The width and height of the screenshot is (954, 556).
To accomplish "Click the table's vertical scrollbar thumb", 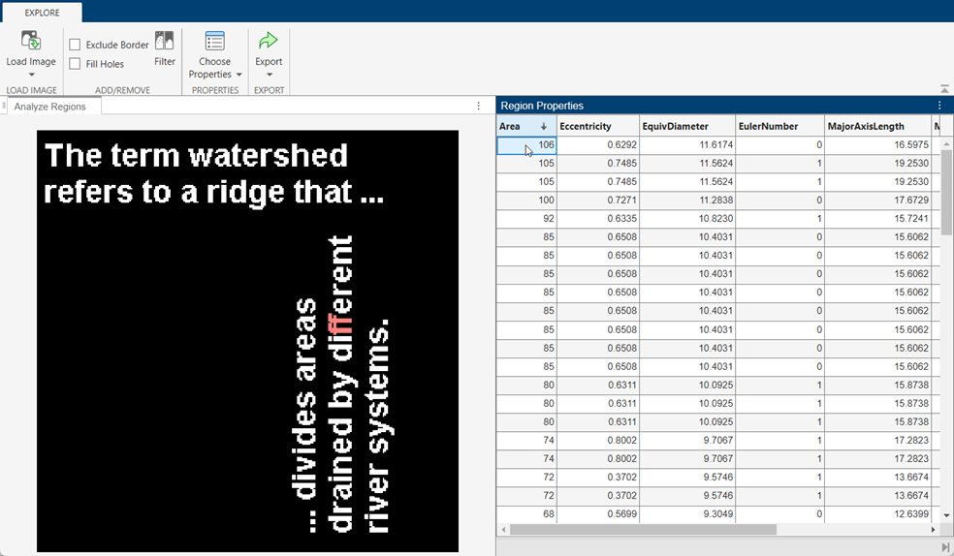I will pos(946,192).
